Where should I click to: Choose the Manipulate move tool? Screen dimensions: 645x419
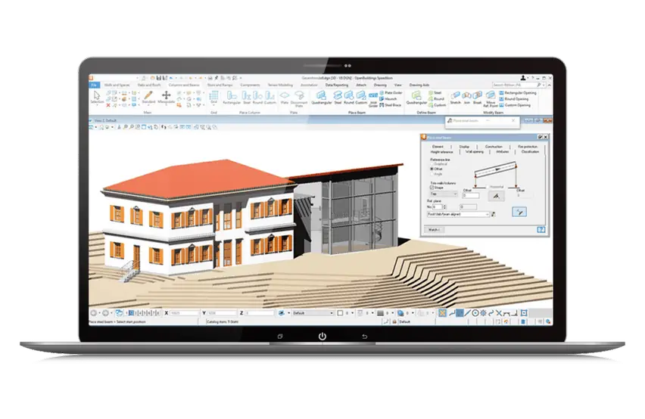167,98
